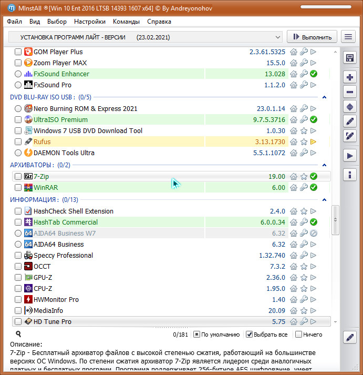The width and height of the screenshot is (363, 375).
Task: Collapse the ИНФОРМАЦИЯ group
Action: tap(324, 200)
